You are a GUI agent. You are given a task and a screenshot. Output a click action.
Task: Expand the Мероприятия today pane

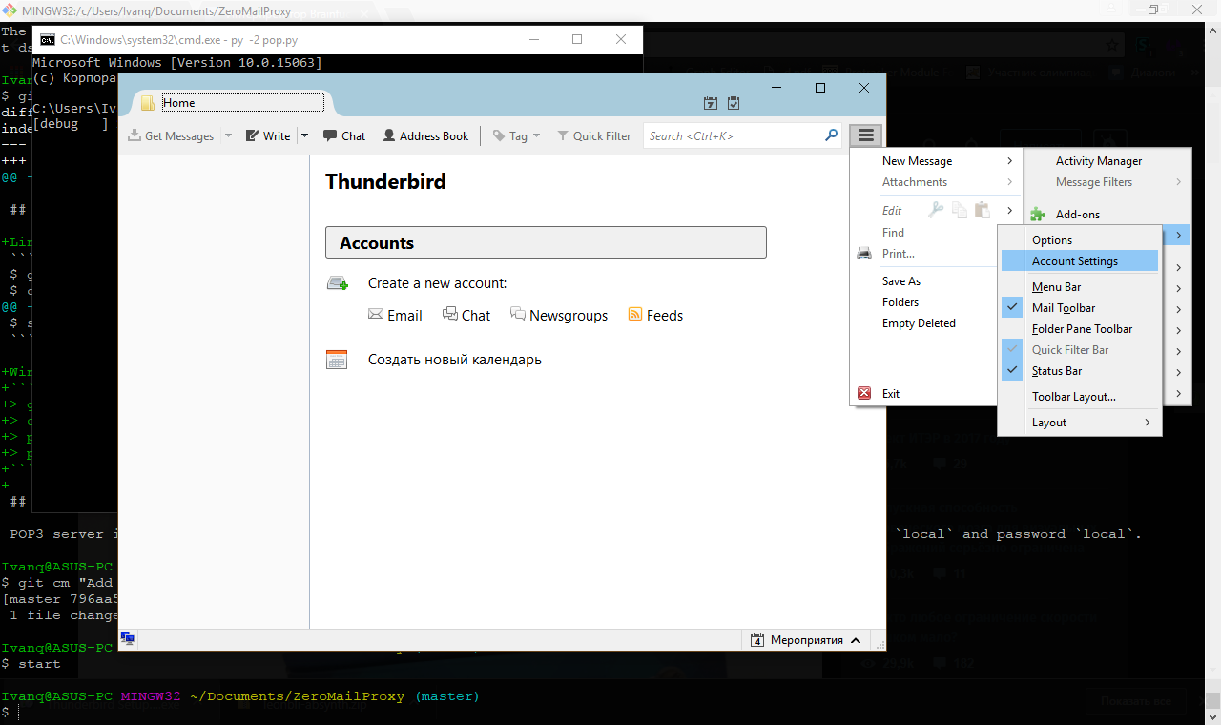pyautogui.click(x=856, y=640)
